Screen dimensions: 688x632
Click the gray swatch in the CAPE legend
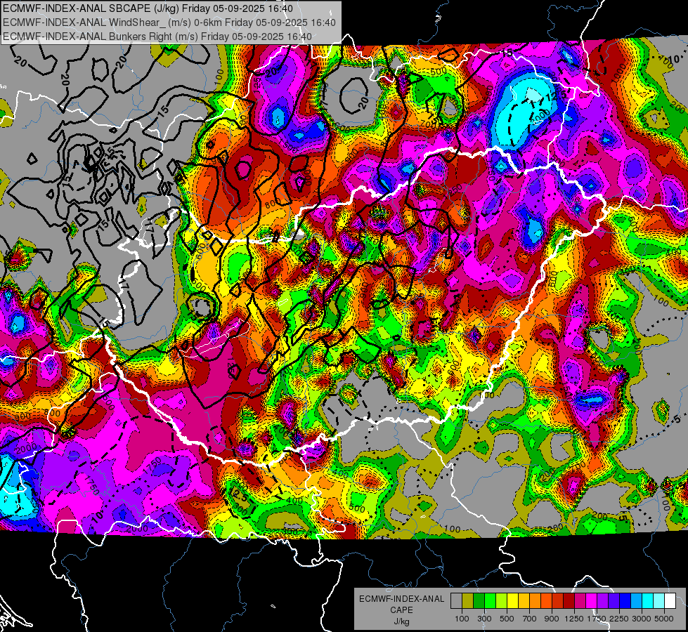(456, 601)
